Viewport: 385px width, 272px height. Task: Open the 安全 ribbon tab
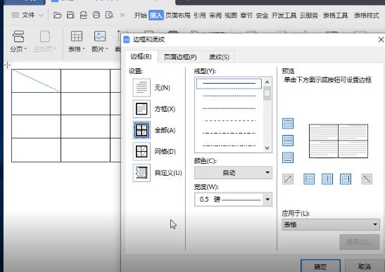click(x=262, y=15)
